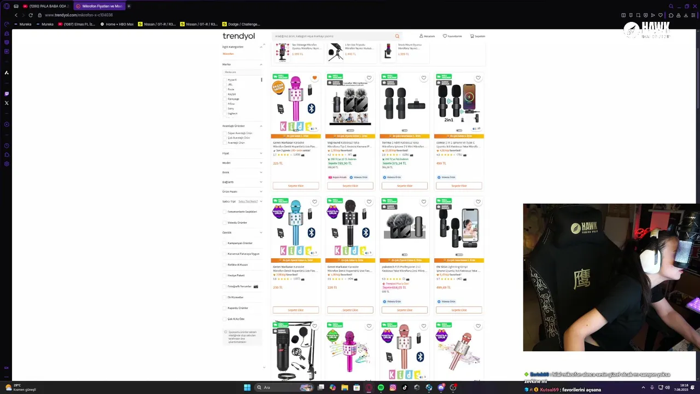Collapse the Özellik filter section

click(261, 233)
